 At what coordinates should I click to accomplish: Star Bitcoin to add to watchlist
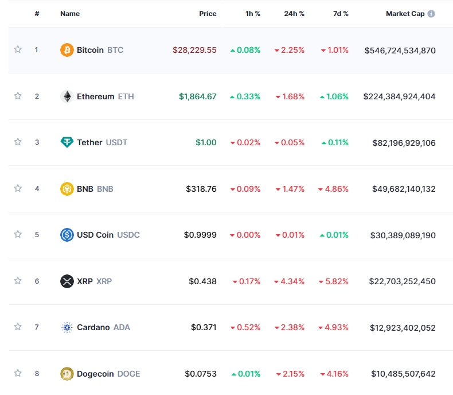pos(18,50)
